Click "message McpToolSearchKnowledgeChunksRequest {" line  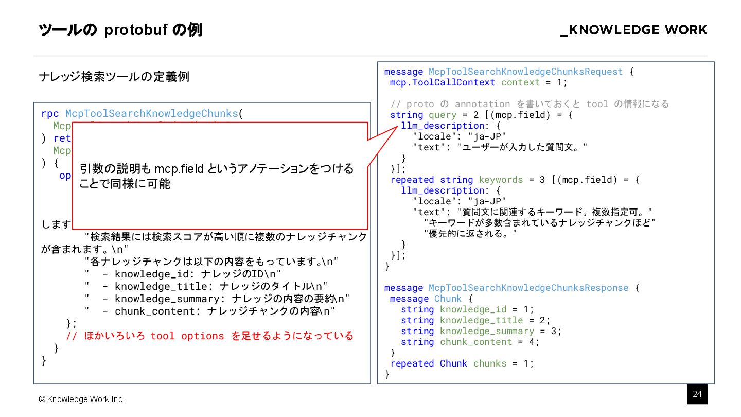point(509,72)
